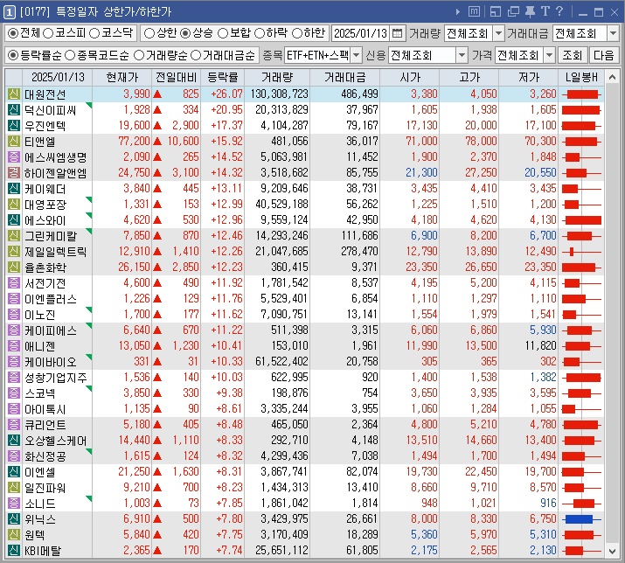Select the 상한 radio button
Viewport: 625px width, 563px height.
point(149,33)
